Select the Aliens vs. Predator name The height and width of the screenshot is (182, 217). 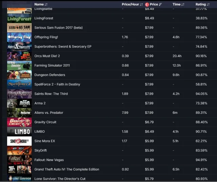[x=49, y=112]
